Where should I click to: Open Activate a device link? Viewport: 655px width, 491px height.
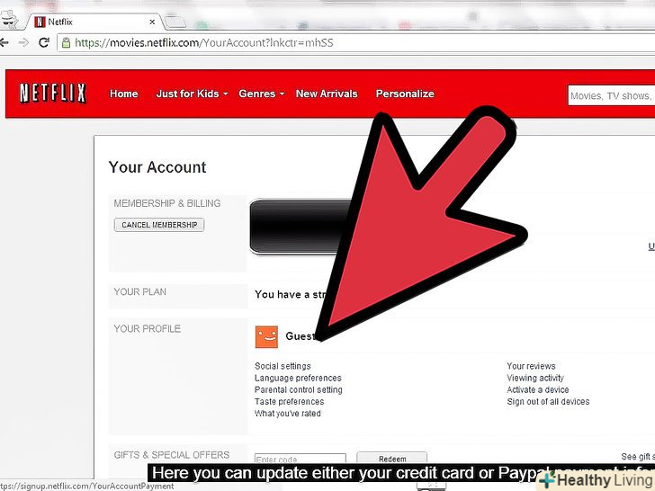click(538, 390)
